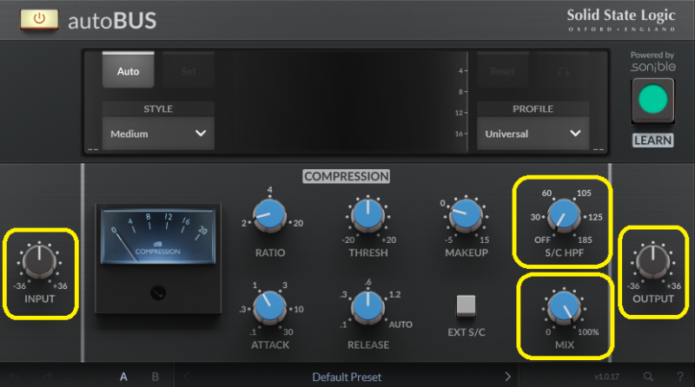Enable Auto mode button
Image resolution: width=695 pixels, height=387 pixels.
coord(128,70)
